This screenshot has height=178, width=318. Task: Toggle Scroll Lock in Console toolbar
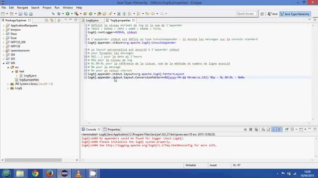pos(268,130)
